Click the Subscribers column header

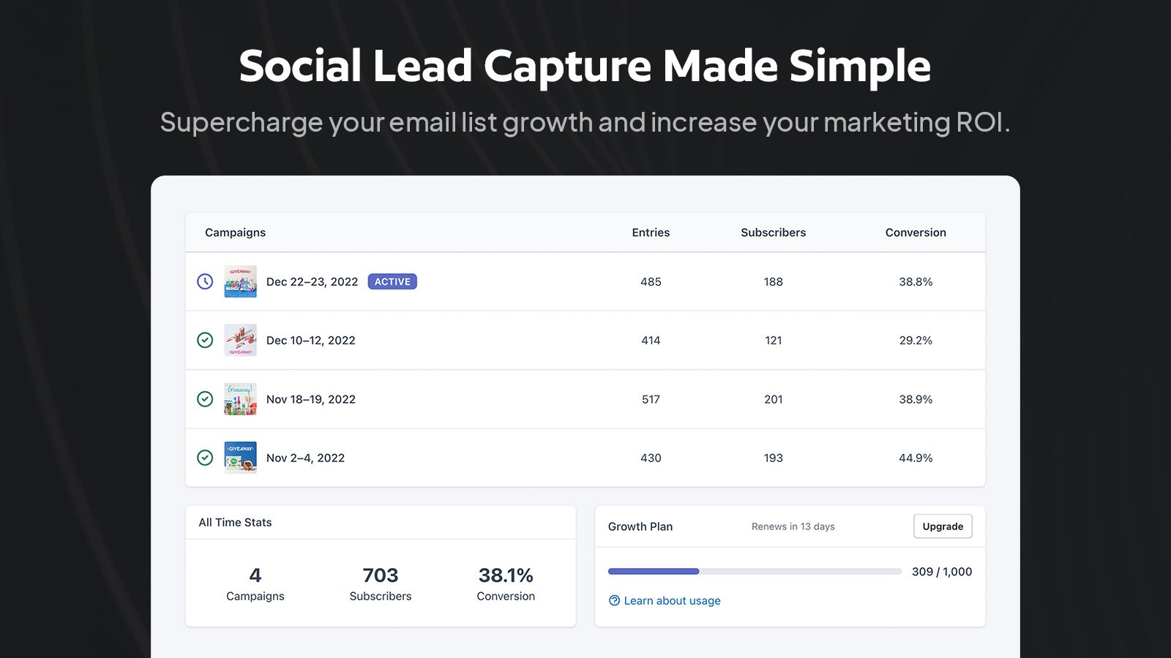pos(773,232)
